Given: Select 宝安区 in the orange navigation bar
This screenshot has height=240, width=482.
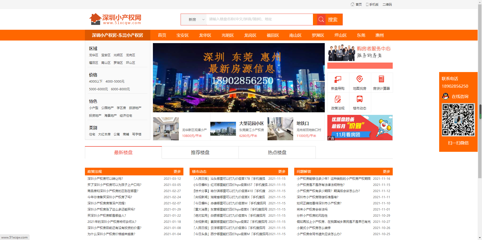Looking at the screenshot, I should 182,35.
